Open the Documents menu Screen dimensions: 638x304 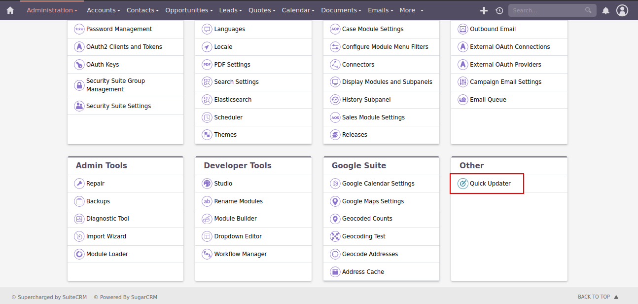coord(341,10)
